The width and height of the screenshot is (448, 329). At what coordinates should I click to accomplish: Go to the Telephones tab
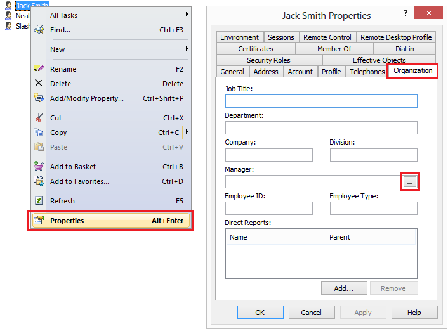[367, 72]
